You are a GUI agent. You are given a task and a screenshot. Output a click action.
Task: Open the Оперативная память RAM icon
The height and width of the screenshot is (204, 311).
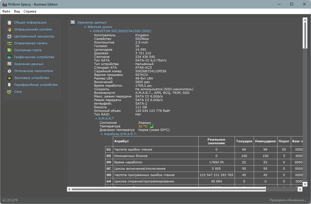(x=9, y=43)
